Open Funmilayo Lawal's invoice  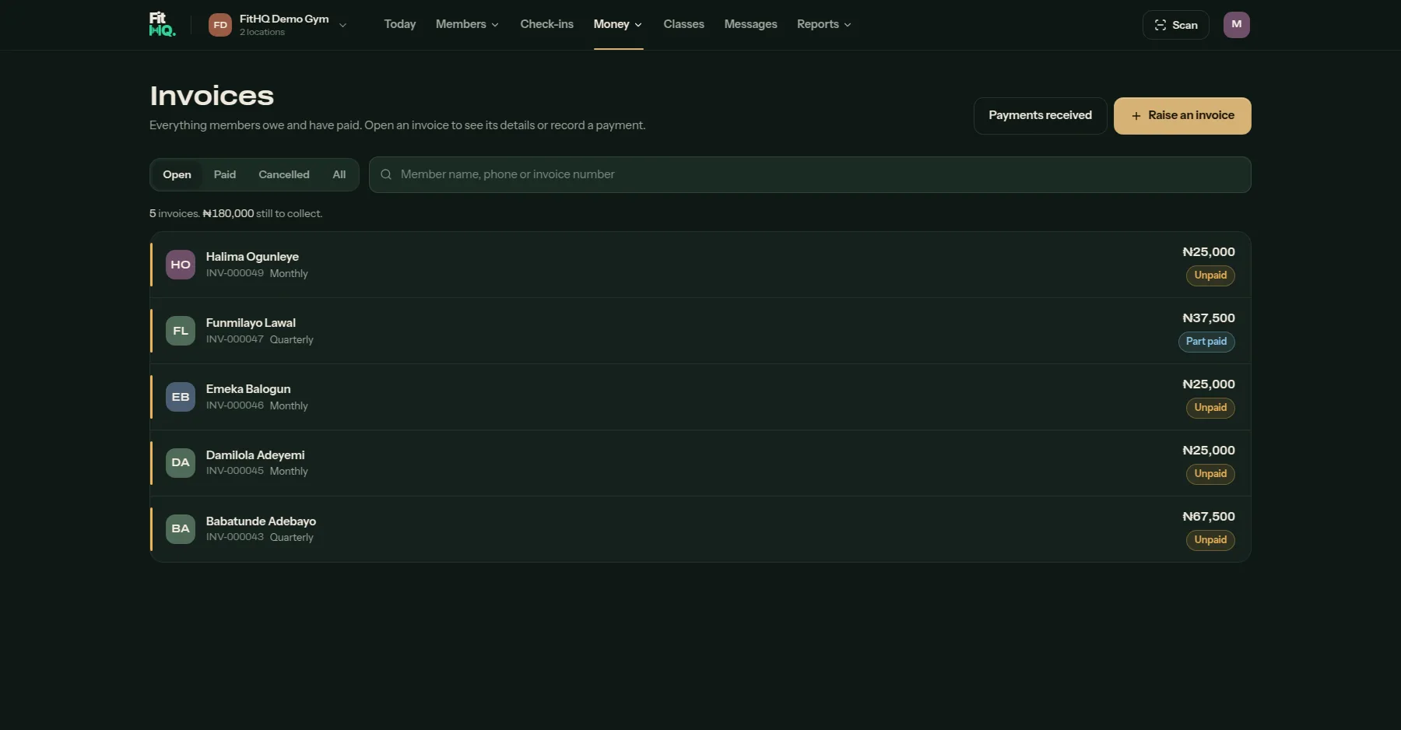tap(700, 331)
